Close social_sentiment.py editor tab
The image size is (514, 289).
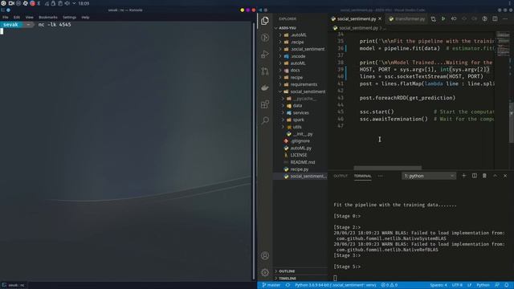pyautogui.click(x=380, y=19)
